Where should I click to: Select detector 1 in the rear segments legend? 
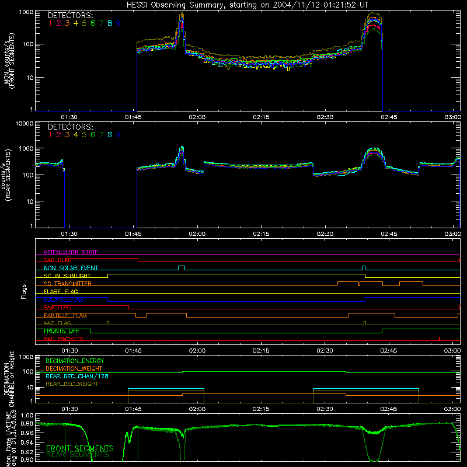(50, 135)
